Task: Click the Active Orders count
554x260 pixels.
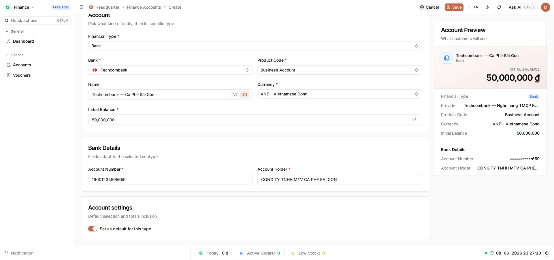Action: (278, 253)
